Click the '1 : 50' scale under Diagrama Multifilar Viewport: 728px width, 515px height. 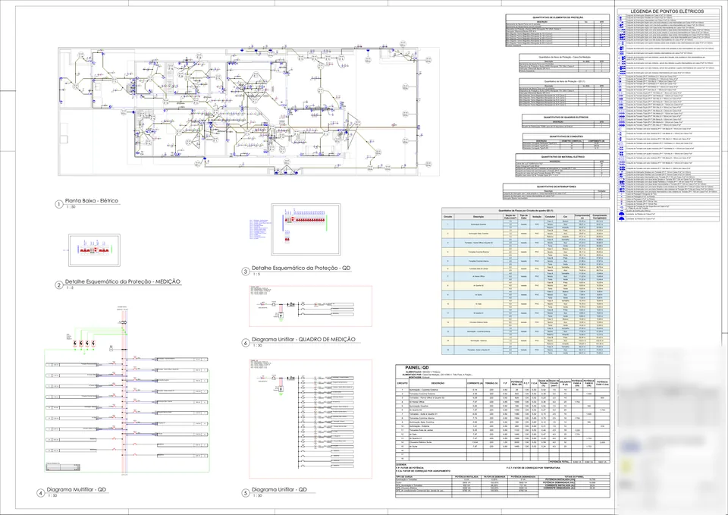click(52, 496)
